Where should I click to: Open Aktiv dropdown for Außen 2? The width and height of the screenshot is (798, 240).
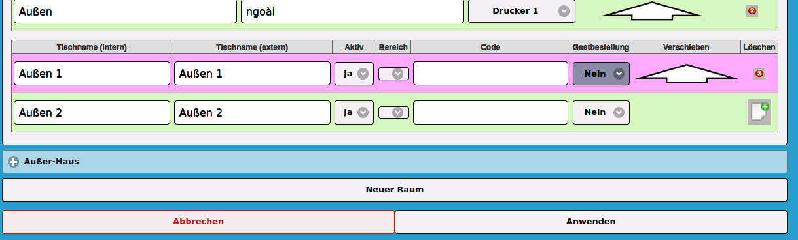(x=354, y=112)
